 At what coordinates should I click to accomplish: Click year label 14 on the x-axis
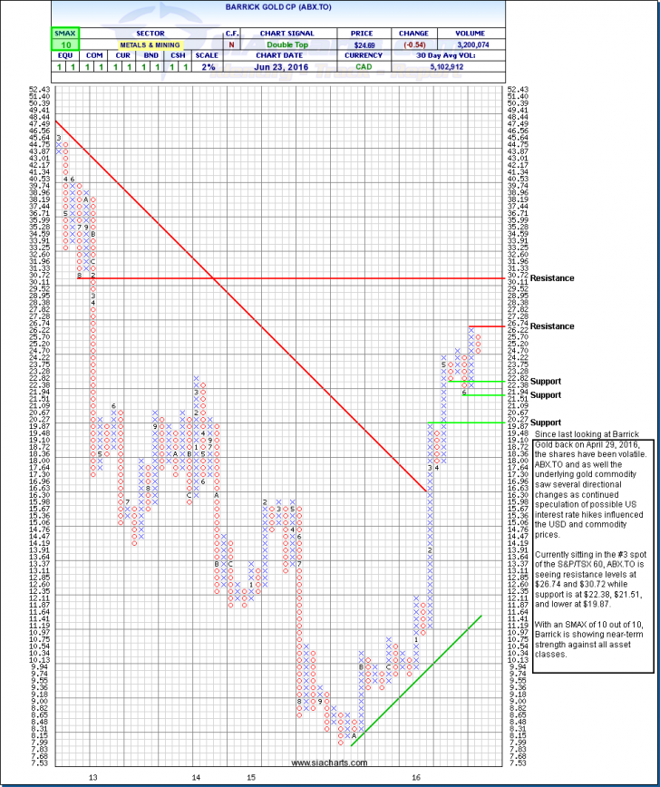point(195,777)
